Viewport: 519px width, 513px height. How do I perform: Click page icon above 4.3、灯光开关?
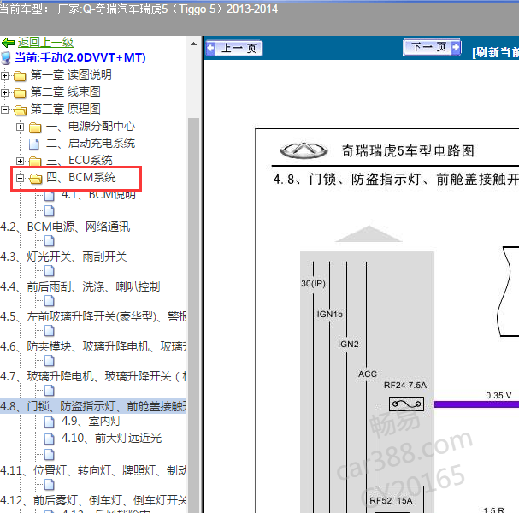(50, 241)
